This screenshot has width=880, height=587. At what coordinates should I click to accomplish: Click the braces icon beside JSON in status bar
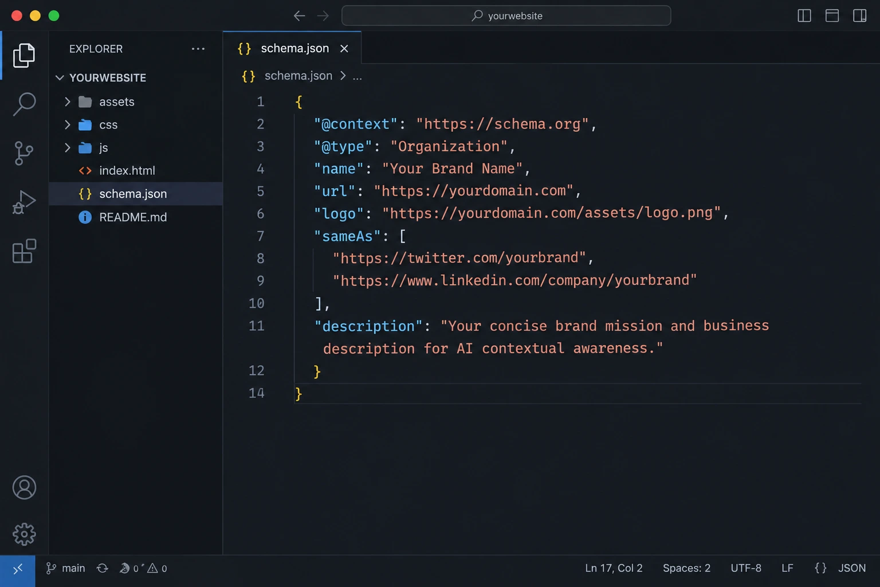point(820,568)
